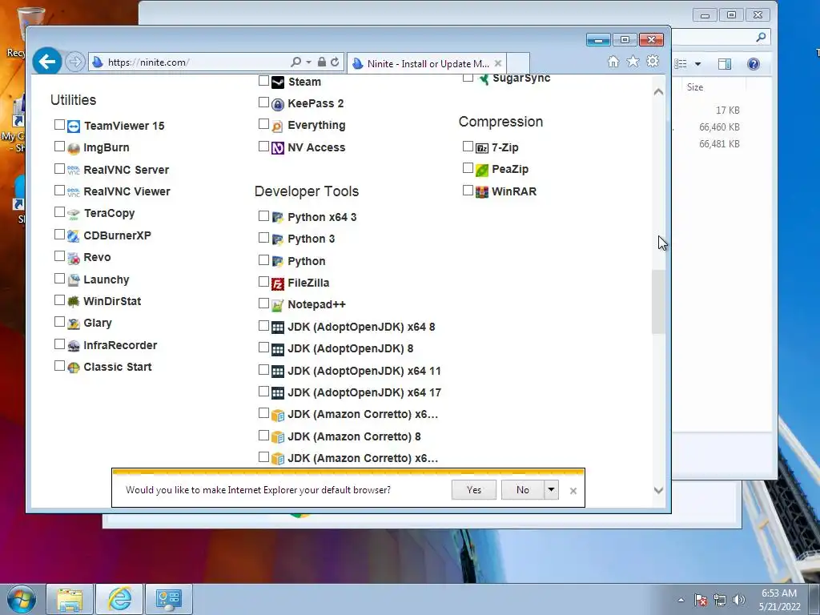820x615 pixels.
Task: Click the TeamViewer 15 icon
Action: coord(74,126)
